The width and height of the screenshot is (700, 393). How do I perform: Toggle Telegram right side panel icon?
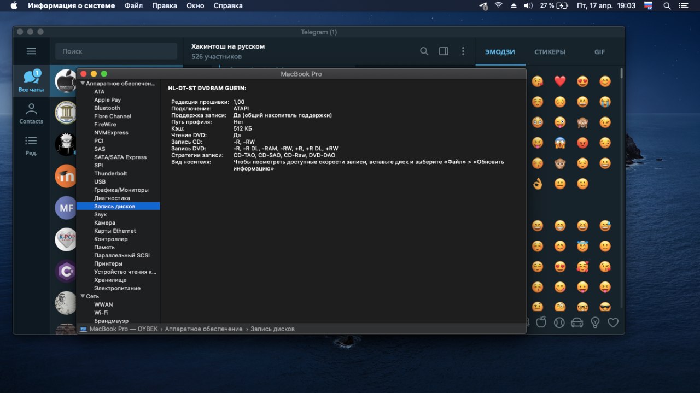tap(444, 51)
